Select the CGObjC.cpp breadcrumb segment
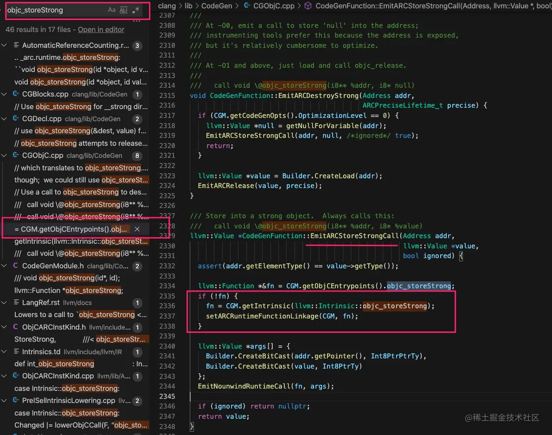The height and width of the screenshot is (435, 552). [x=274, y=6]
